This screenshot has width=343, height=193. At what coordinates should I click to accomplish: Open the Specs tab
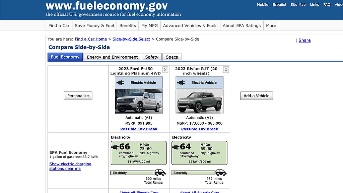point(172,57)
